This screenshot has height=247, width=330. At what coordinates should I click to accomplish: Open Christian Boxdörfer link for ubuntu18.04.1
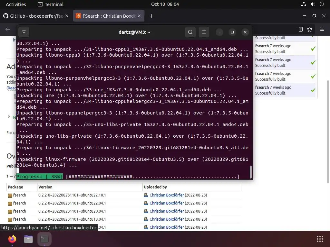tap(167, 219)
